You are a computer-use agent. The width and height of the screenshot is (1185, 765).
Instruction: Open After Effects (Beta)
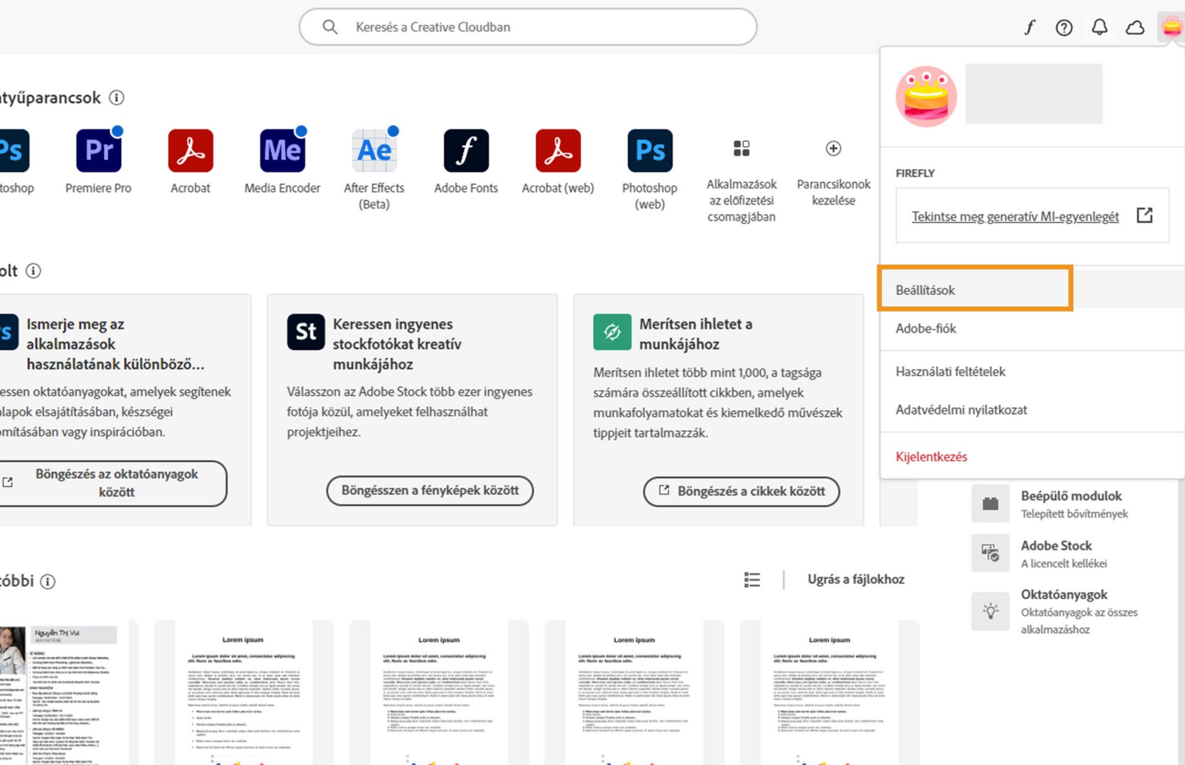pyautogui.click(x=374, y=150)
